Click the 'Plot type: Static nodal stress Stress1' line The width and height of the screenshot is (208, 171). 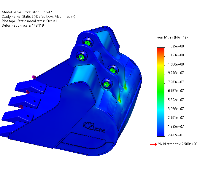[x=29, y=21]
